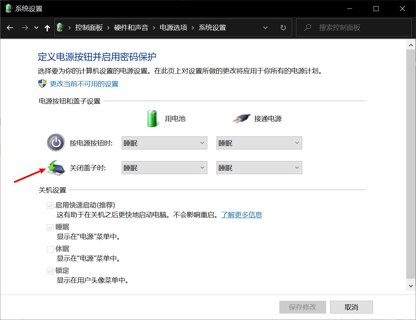Viewport: 416px width, 320px height.
Task: Click the 接通电源 column label
Action: [268, 119]
